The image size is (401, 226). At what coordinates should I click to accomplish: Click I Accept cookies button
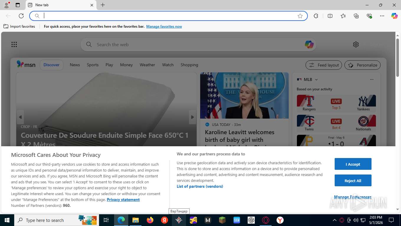[353, 164]
